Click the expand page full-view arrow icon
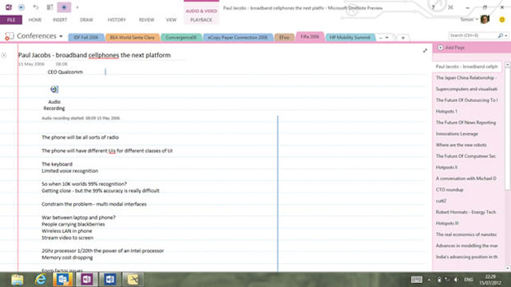Image resolution: width=511 pixels, height=287 pixels. coord(425,50)
